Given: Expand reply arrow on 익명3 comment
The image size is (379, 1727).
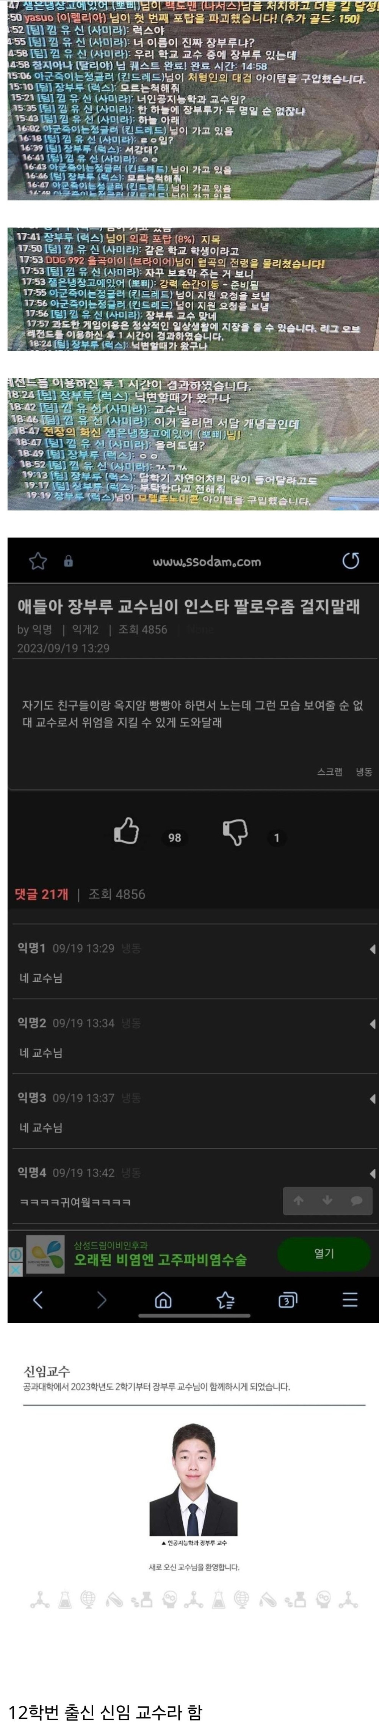Looking at the screenshot, I should (x=372, y=1099).
